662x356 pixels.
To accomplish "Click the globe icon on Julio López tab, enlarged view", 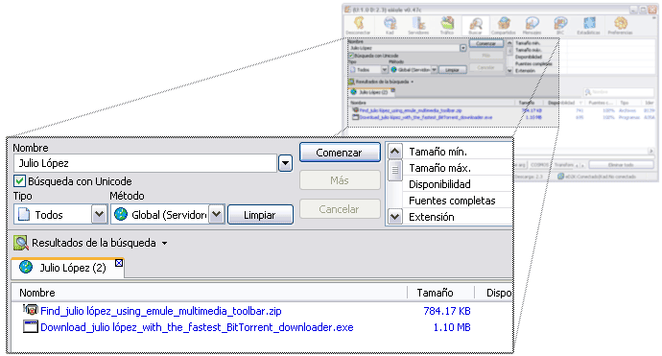I will pyautogui.click(x=26, y=267).
